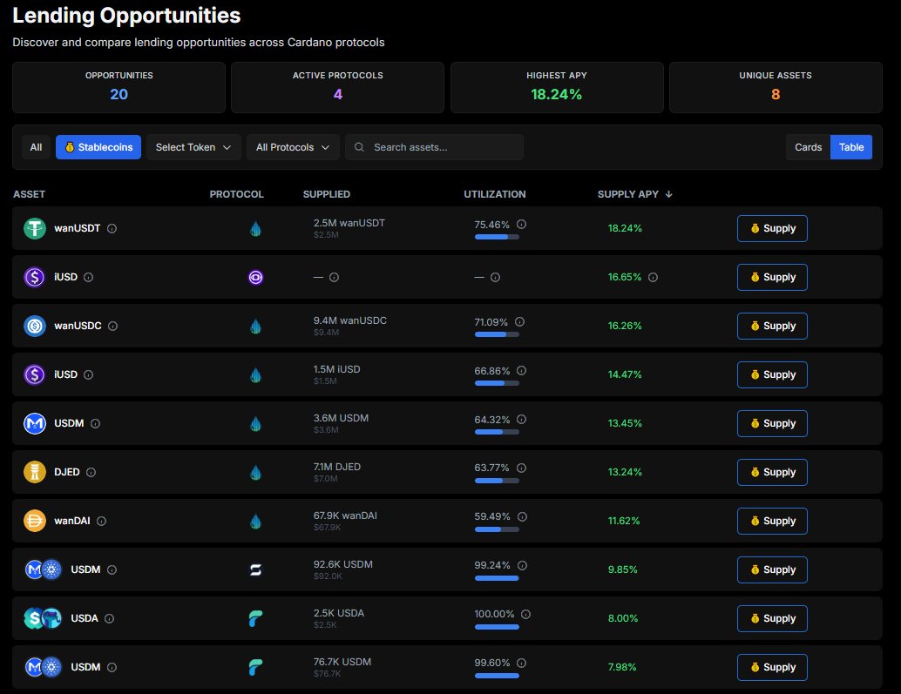
Task: Click Supply button for iUSD 14.47%
Action: 772,374
